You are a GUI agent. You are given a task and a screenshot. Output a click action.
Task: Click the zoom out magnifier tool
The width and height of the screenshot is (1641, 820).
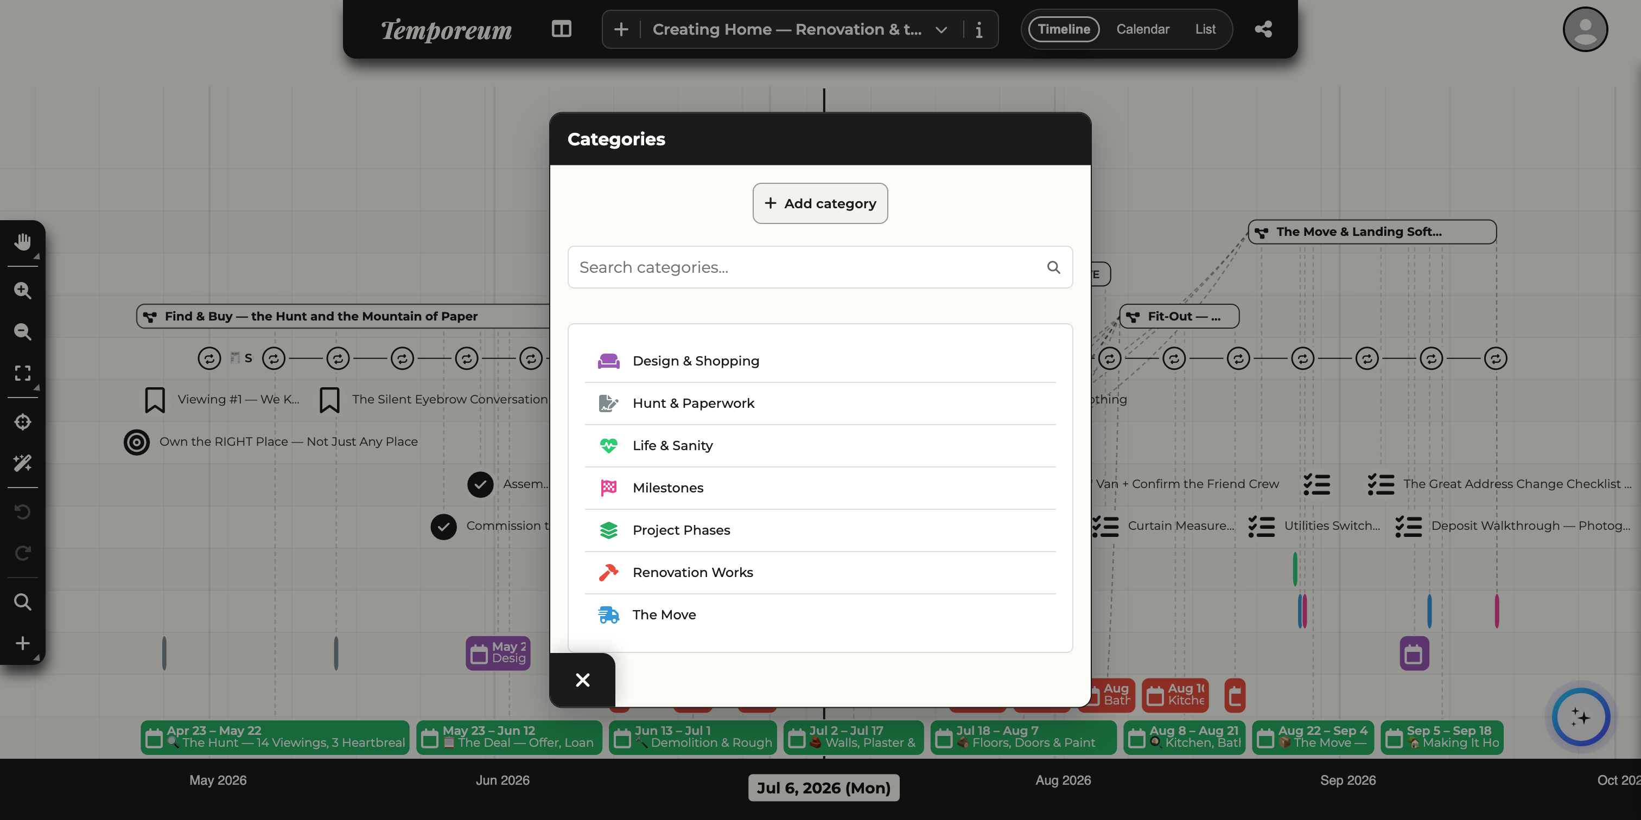23,331
